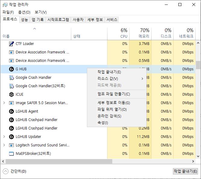Click the vertical scrollbar down arrow
201x179 pixels.
coord(198,156)
